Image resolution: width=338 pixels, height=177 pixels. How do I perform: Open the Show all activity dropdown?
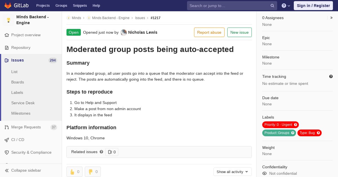pos(232,172)
